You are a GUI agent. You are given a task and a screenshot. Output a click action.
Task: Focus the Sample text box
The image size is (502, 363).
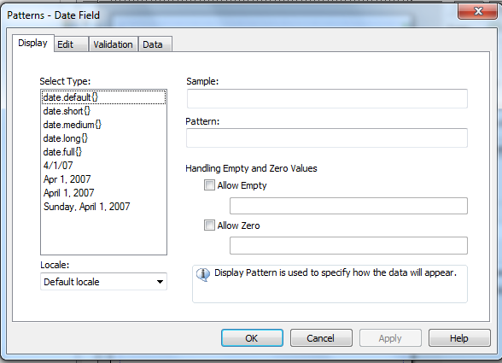(x=327, y=99)
